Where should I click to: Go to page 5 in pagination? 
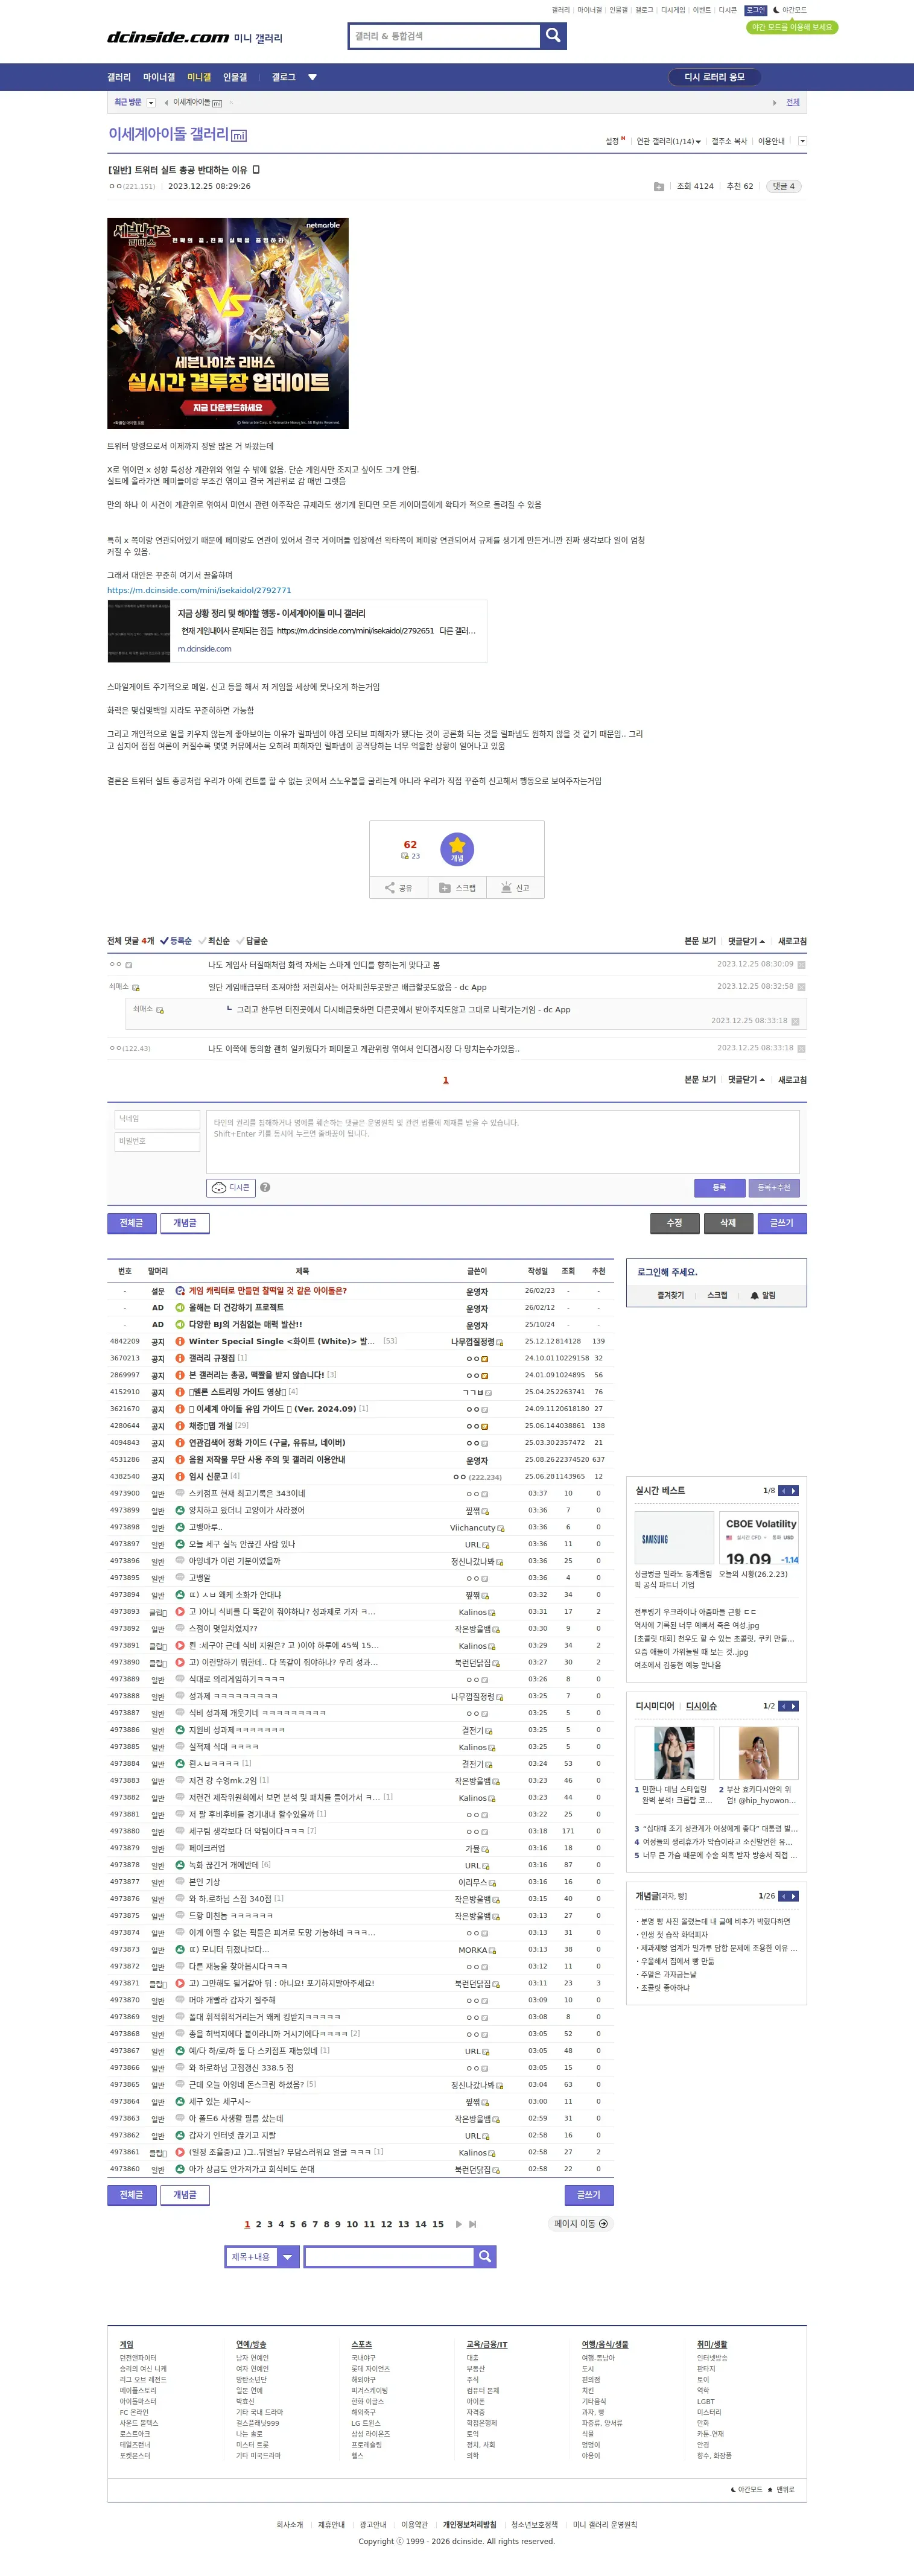point(292,2224)
